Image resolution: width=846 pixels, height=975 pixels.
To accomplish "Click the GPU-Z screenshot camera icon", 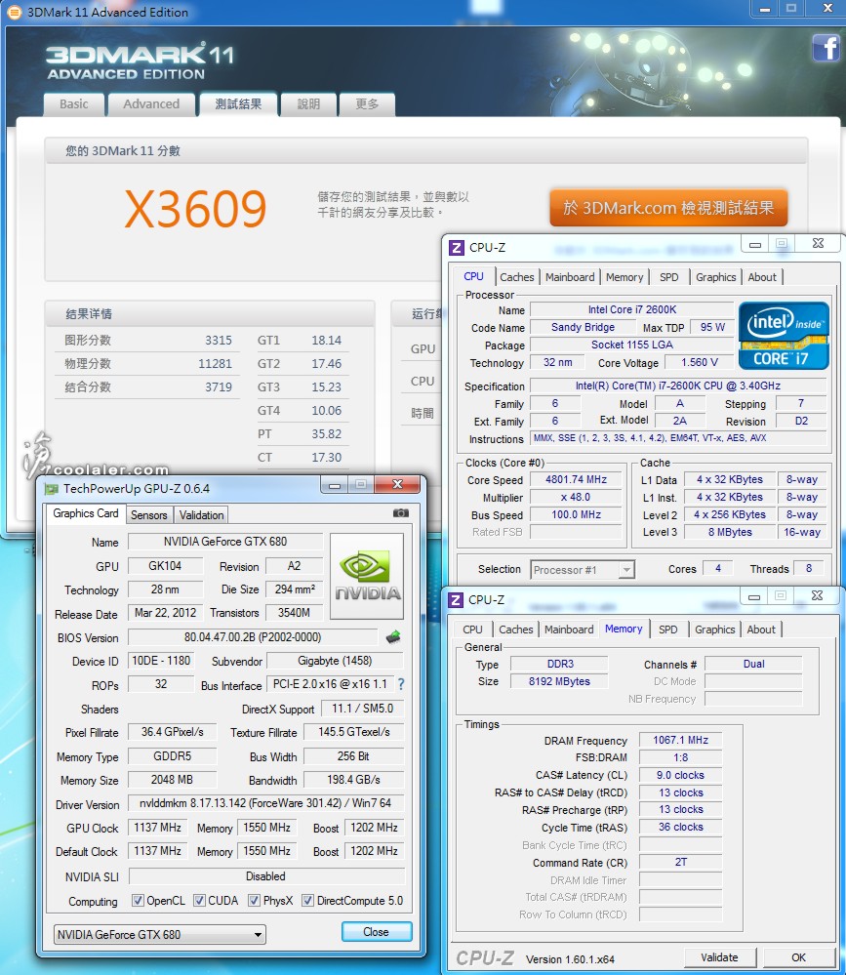I will pyautogui.click(x=401, y=513).
